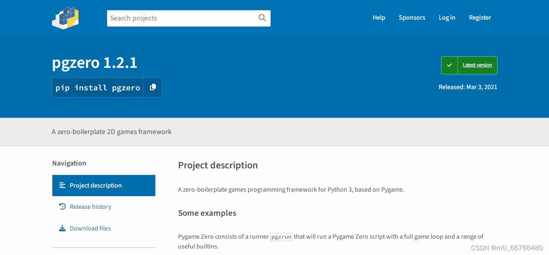Click pip install pgzero command text
This screenshot has width=549, height=255.
coord(98,87)
